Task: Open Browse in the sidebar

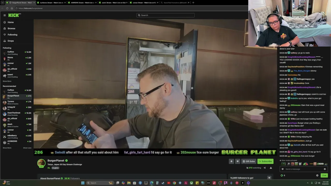Action: (x=11, y=28)
